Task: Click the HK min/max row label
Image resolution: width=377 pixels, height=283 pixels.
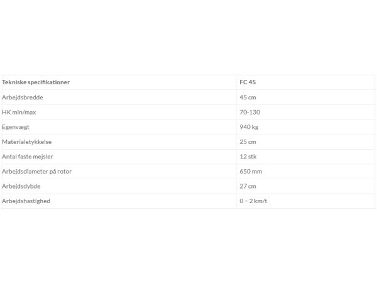Action: (19, 112)
